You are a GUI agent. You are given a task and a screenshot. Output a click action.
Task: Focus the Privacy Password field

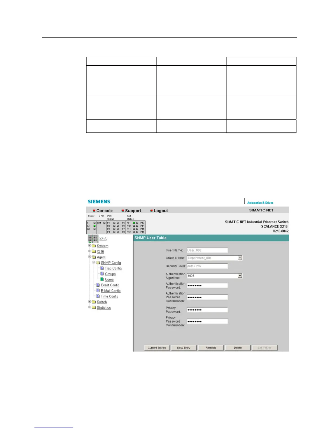207,310
